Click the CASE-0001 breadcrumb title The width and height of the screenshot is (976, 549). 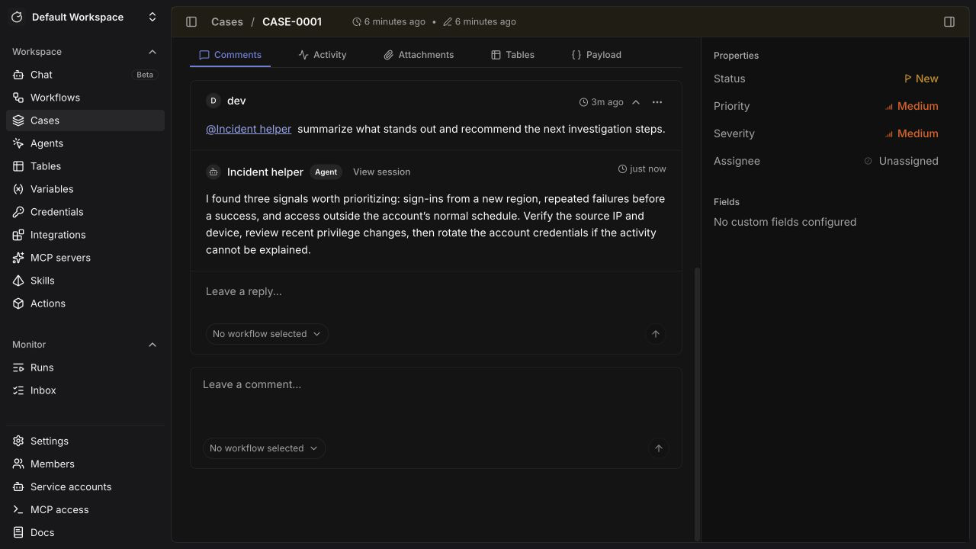(x=292, y=22)
